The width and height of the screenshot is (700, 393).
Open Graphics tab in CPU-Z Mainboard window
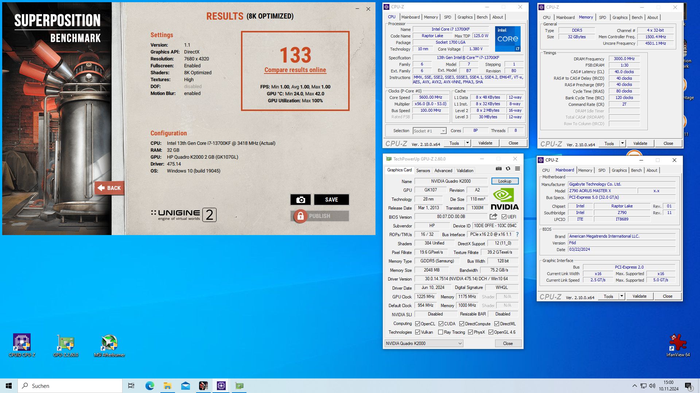(619, 170)
